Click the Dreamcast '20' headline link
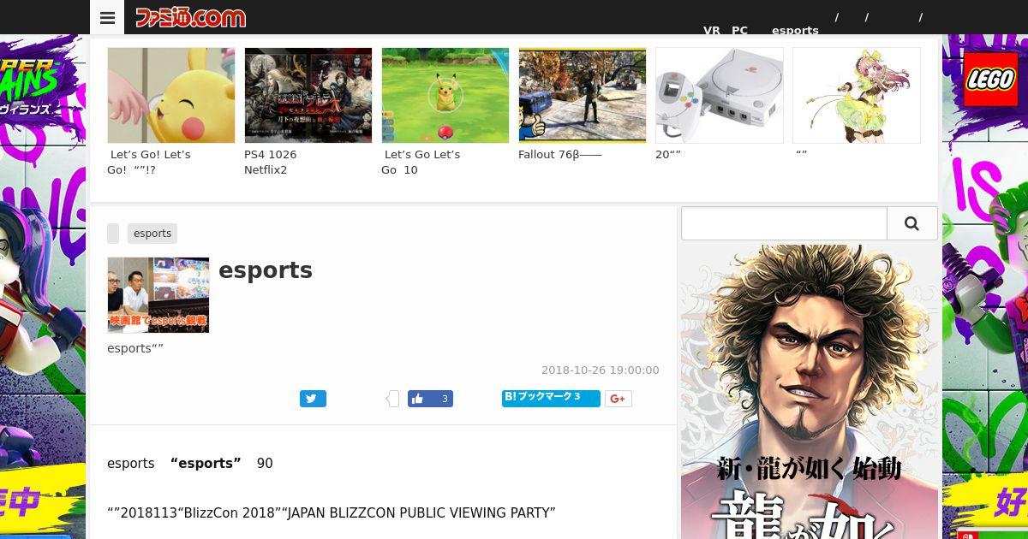This screenshot has height=539, width=1028. click(668, 155)
